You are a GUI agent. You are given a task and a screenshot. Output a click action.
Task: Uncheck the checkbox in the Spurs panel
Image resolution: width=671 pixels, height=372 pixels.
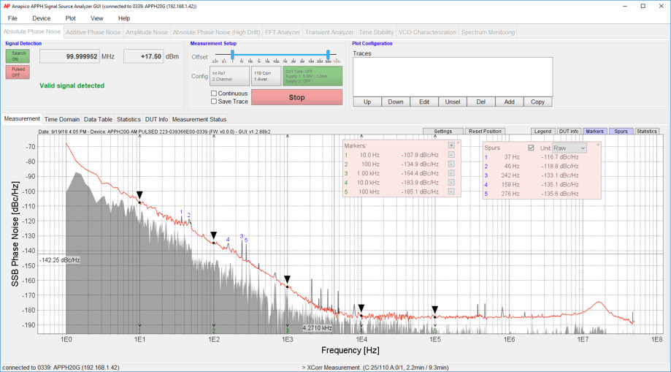[x=531, y=148]
